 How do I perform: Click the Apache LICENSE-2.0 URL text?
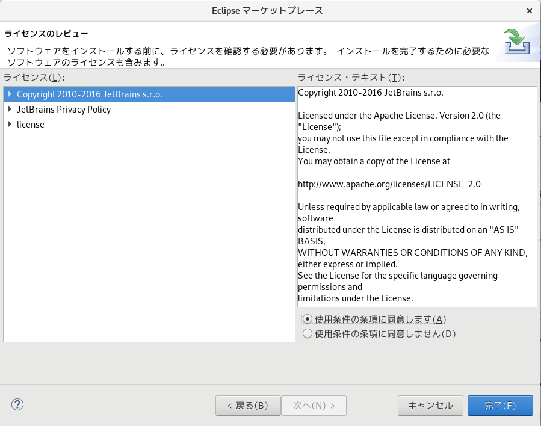coord(389,184)
